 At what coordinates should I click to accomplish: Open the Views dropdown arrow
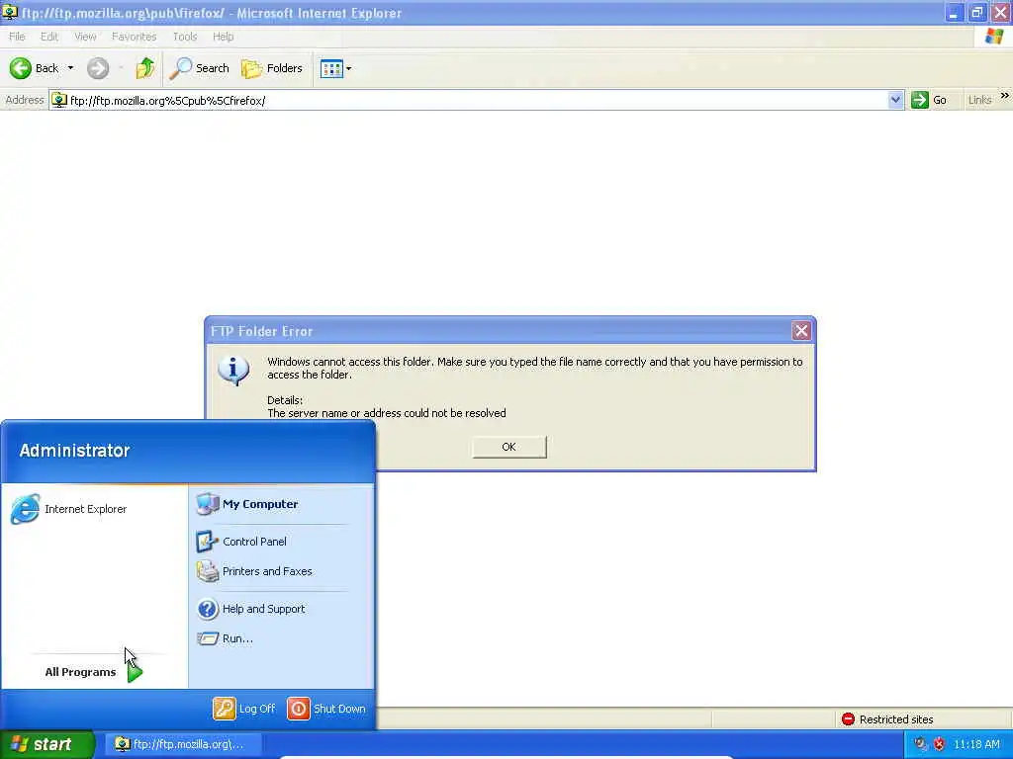[x=349, y=68]
